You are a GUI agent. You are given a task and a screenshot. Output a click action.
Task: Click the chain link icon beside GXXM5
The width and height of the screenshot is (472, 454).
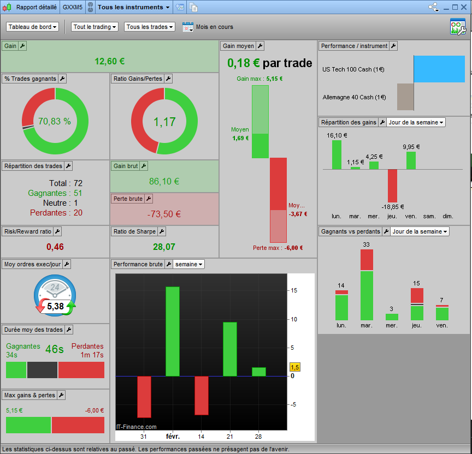click(x=90, y=7)
